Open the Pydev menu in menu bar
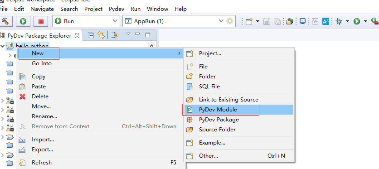Viewport: 379px width, 169px height. (117, 9)
